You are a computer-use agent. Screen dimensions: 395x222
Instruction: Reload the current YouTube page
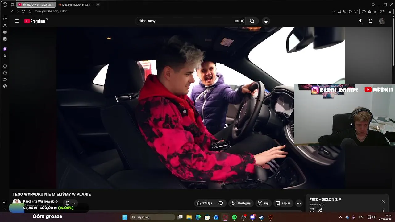pos(23,11)
